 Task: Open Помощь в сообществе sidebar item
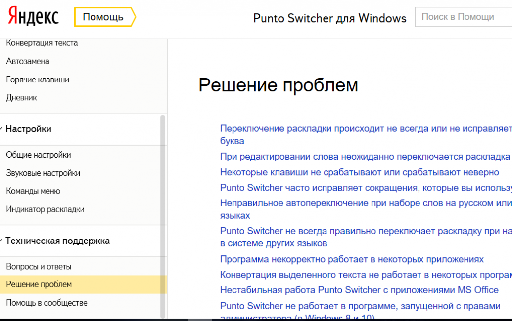pyautogui.click(x=47, y=303)
